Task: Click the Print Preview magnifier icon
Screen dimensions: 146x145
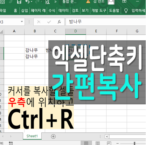Action: (47, 2)
